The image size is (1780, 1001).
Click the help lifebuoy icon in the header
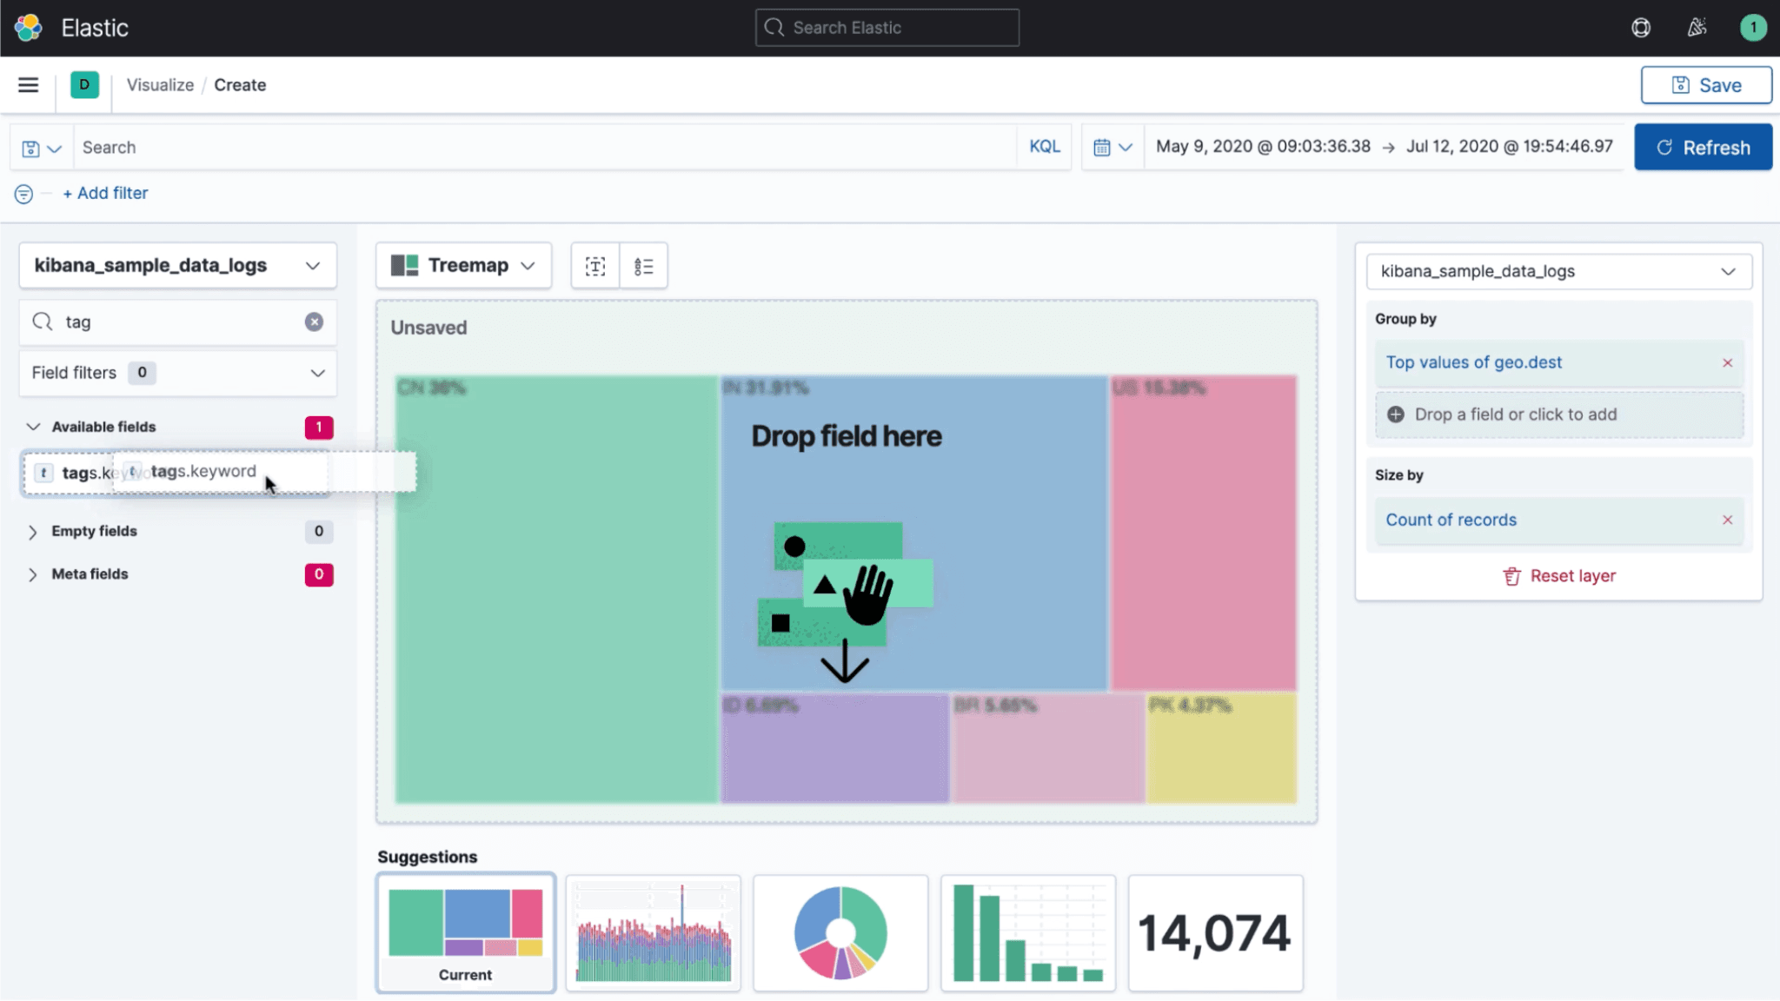1642,27
